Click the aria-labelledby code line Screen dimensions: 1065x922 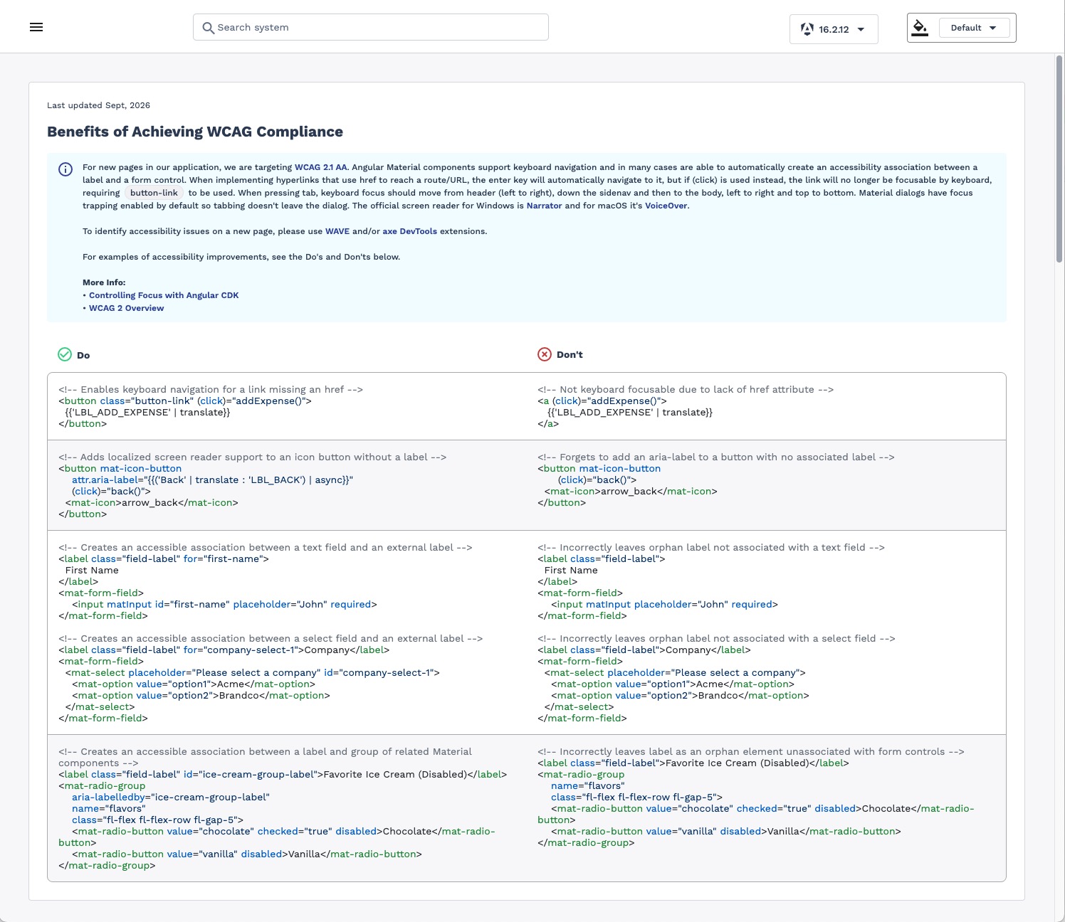(171, 797)
